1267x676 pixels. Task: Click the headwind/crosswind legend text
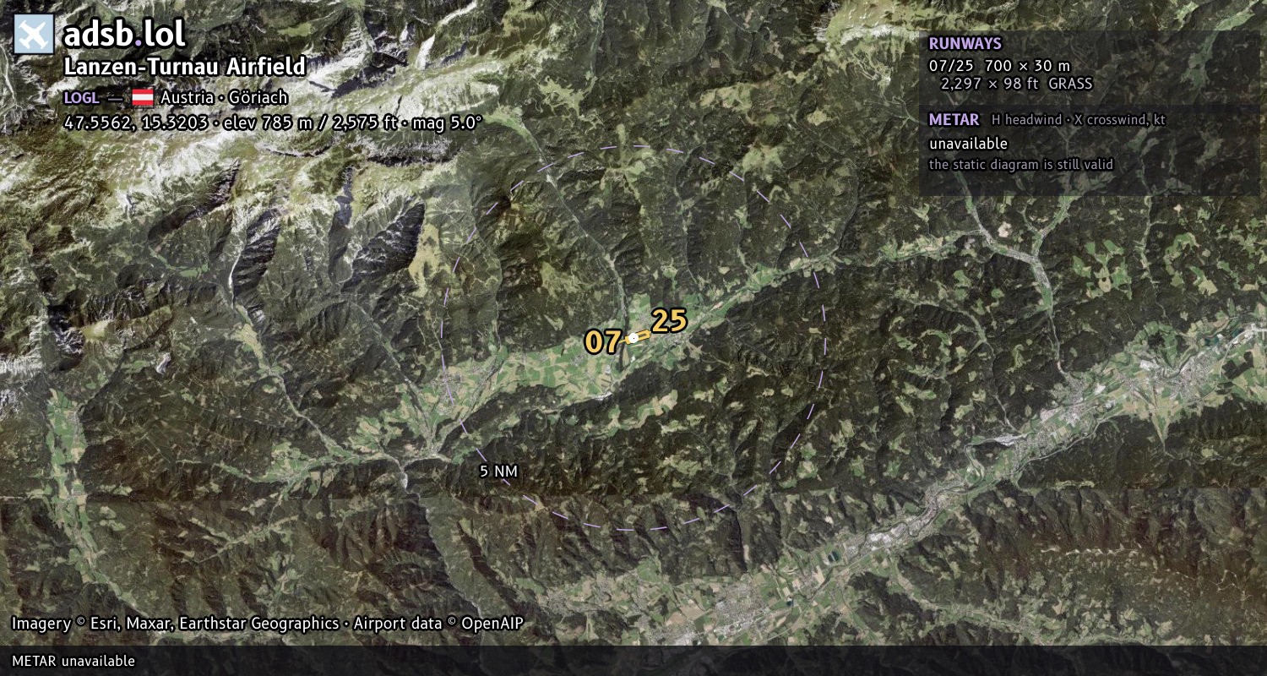pyautogui.click(x=1079, y=120)
